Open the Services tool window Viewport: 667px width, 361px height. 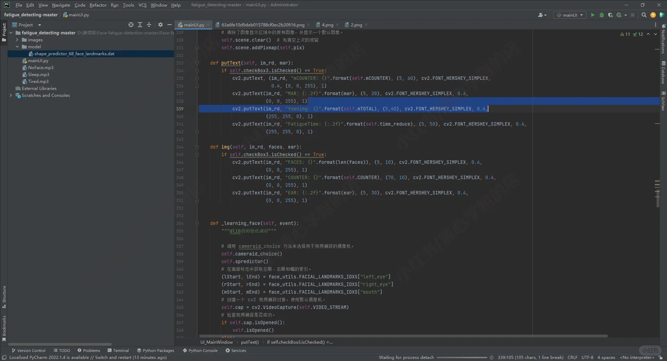pos(236,350)
